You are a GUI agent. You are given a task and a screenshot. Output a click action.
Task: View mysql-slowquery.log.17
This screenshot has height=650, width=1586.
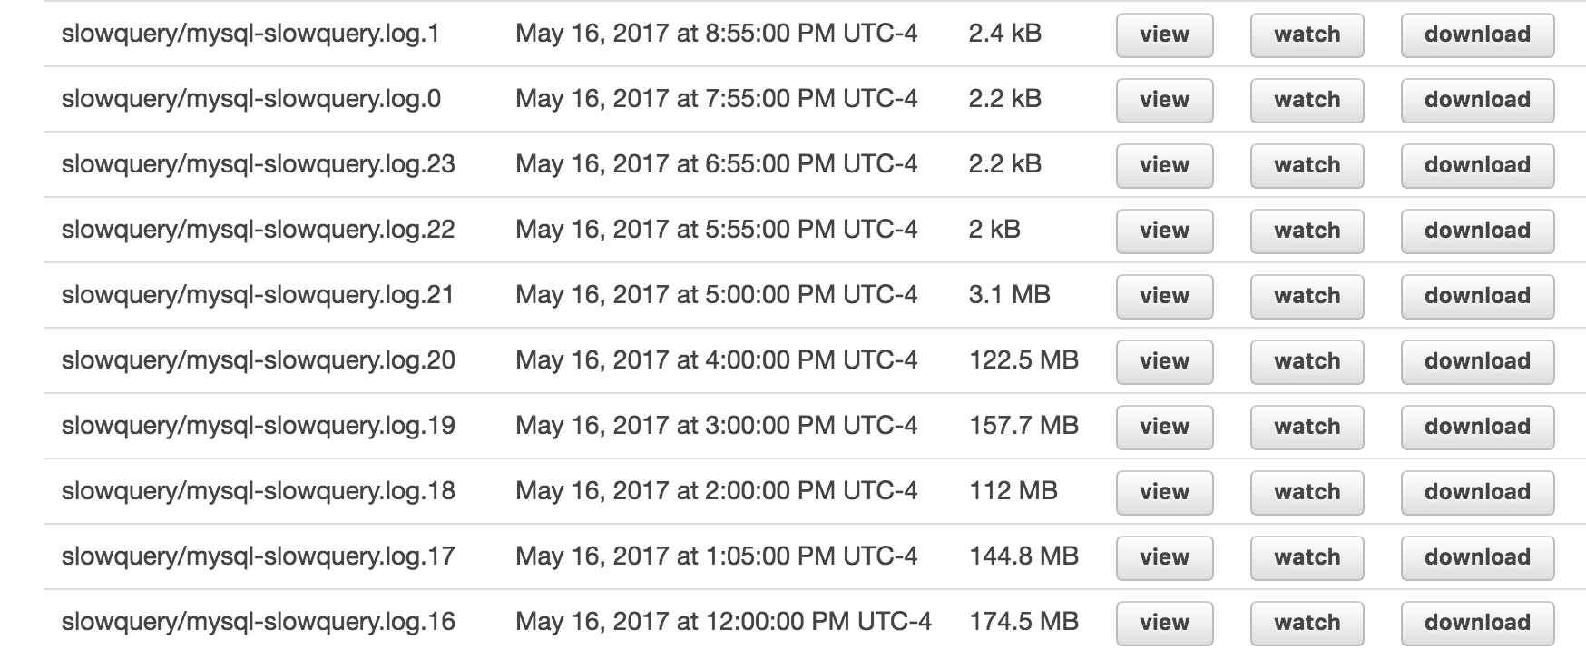pos(1164,557)
